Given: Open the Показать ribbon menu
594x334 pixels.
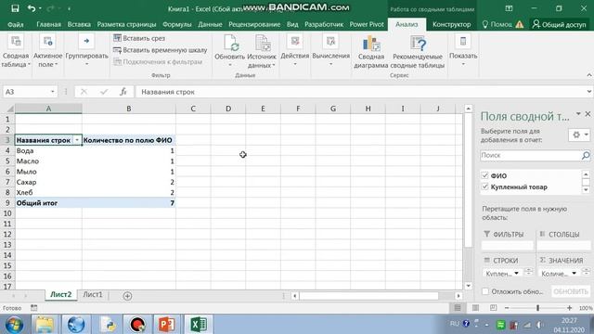Looking at the screenshot, I should [463, 51].
